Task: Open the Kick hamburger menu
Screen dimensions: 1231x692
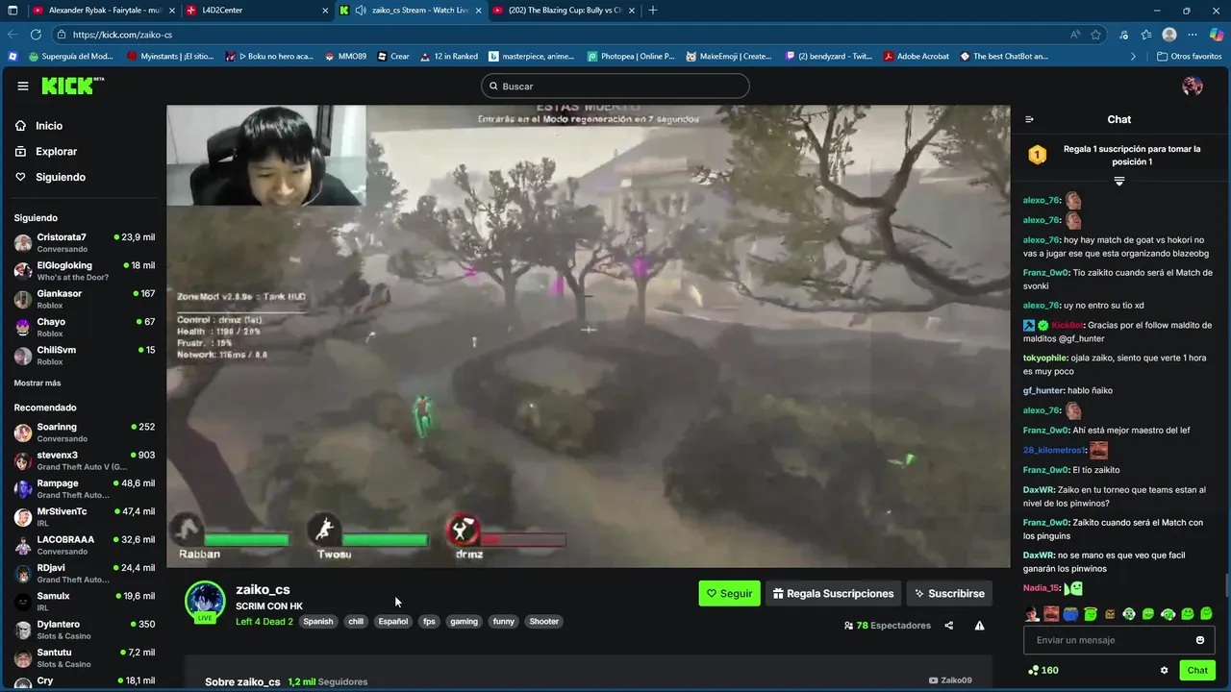Action: coord(22,86)
